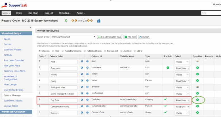Screen dimensions: 221x117
Task: Open Workflow Process in sidebar
Action: (x=12, y=50)
